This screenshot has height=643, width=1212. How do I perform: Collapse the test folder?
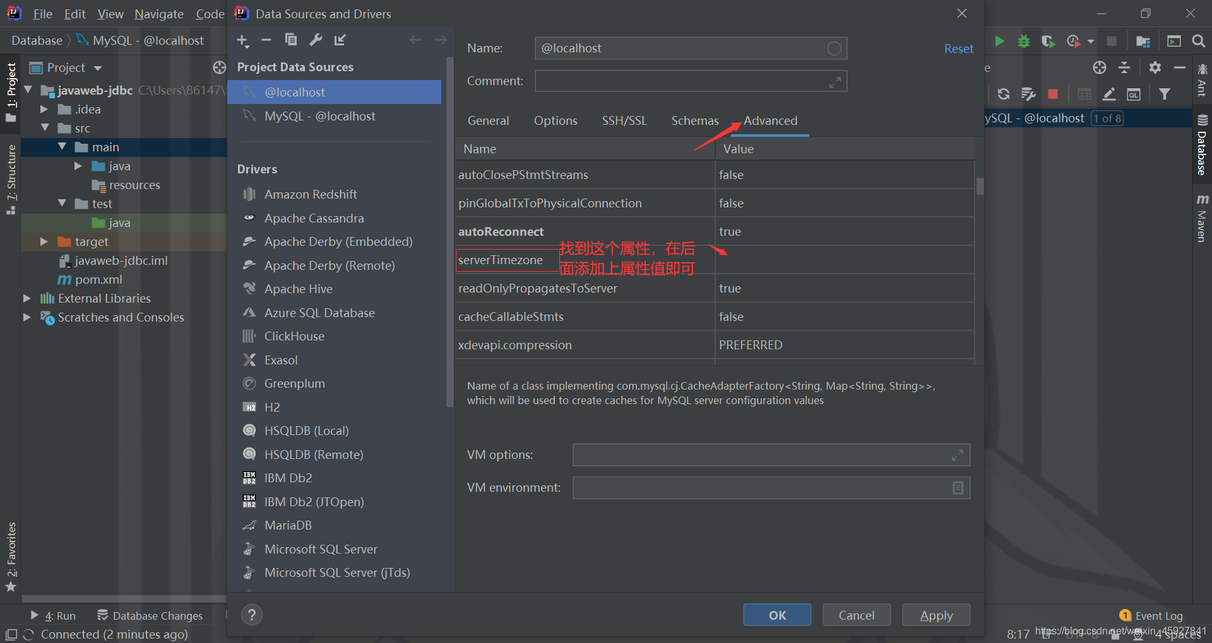[62, 203]
